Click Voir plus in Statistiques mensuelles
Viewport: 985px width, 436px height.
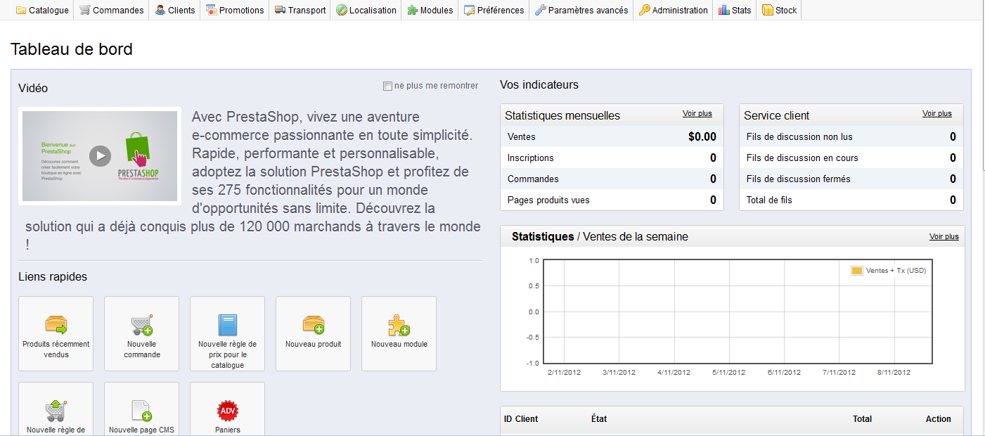pos(697,113)
